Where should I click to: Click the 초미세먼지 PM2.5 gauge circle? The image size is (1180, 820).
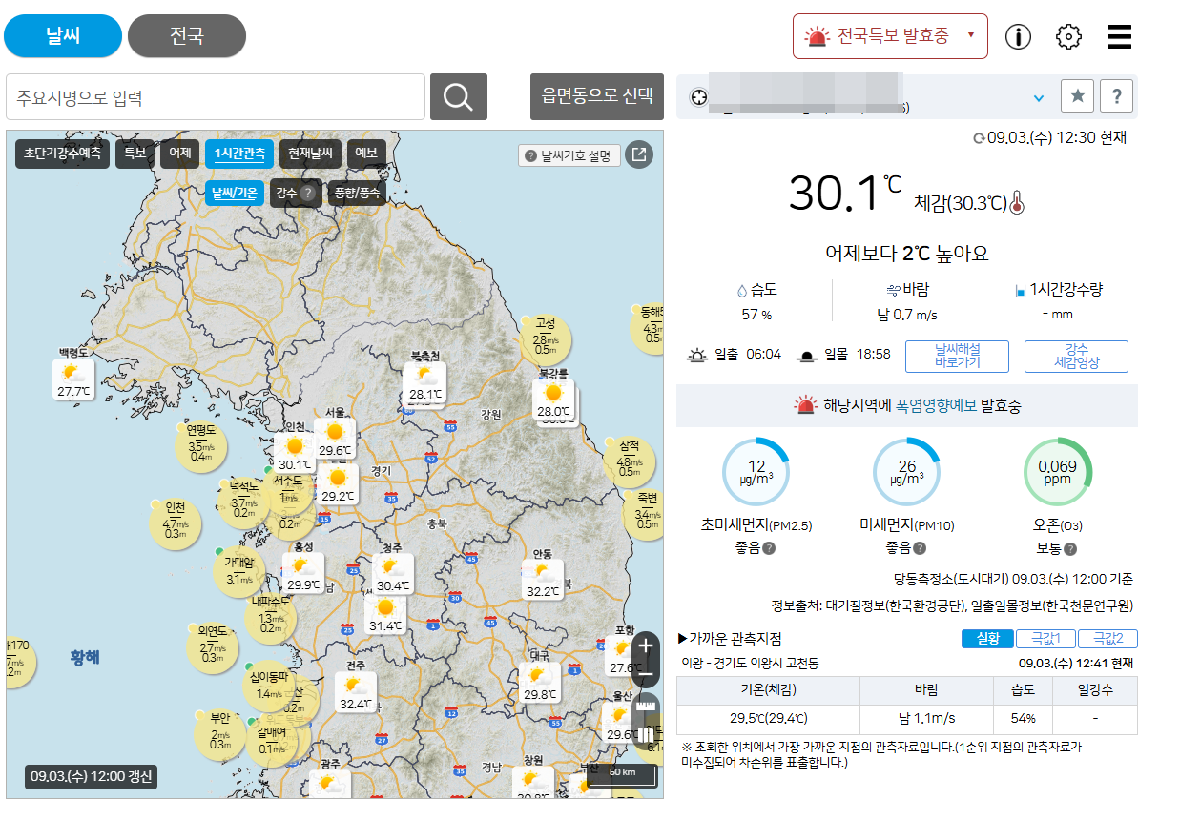click(x=756, y=471)
